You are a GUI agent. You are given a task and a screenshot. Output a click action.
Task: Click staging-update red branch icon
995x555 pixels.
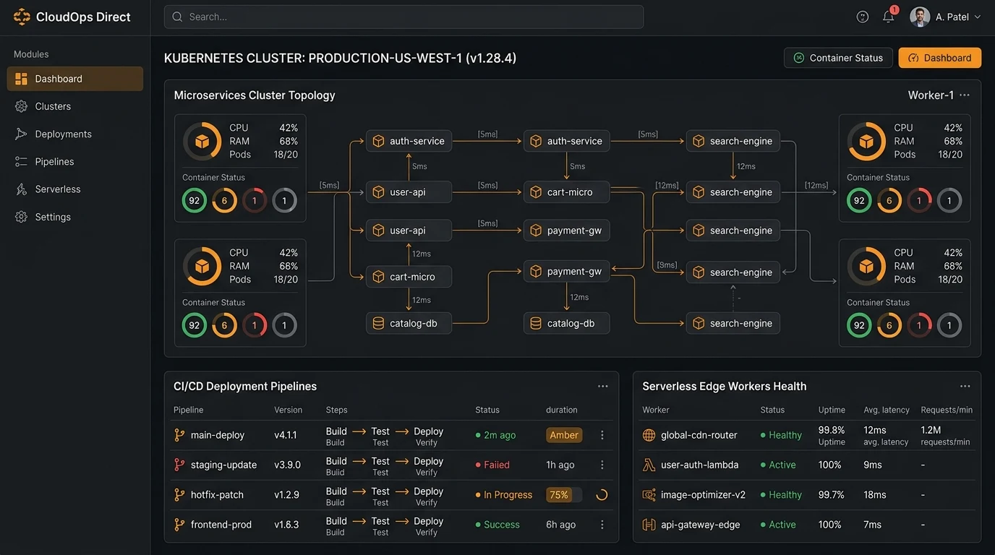click(x=179, y=465)
